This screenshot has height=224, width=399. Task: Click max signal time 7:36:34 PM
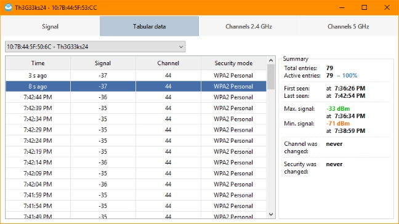pos(350,116)
